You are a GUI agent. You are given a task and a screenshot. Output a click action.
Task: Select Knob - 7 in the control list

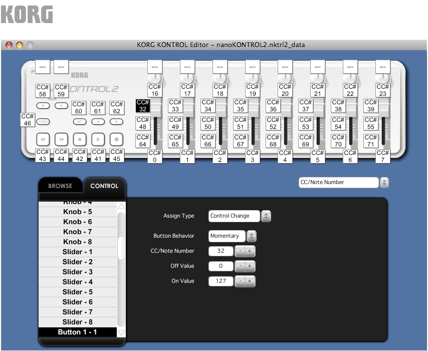click(78, 232)
